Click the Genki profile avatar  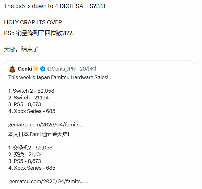(x=12, y=69)
